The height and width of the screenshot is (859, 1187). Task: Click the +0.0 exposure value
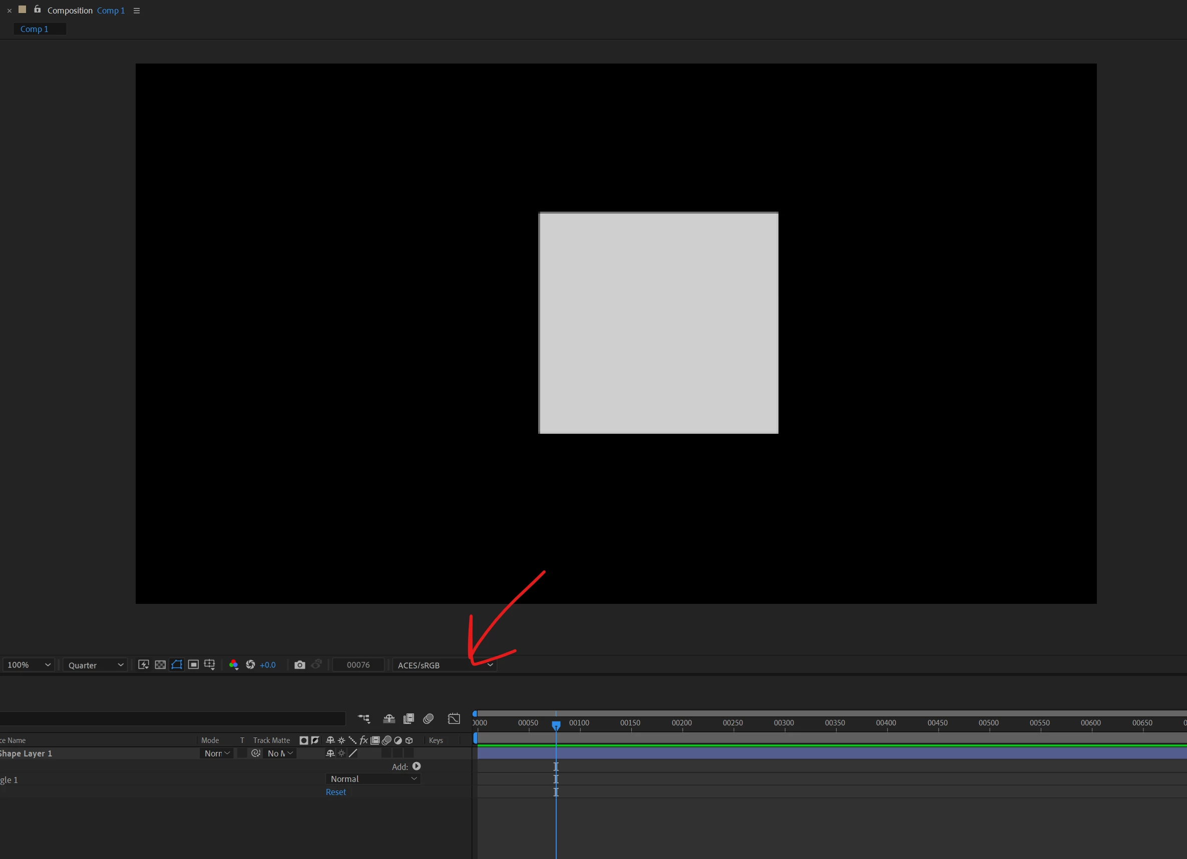click(267, 665)
